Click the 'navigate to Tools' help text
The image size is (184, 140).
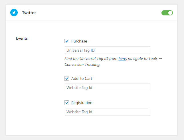click(143, 58)
